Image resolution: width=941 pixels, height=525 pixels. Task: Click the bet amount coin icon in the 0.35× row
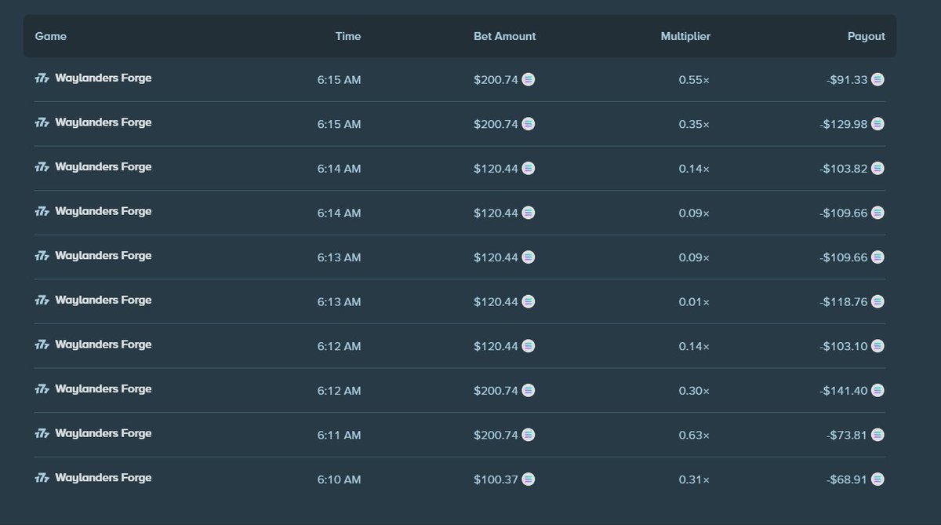pyautogui.click(x=529, y=124)
